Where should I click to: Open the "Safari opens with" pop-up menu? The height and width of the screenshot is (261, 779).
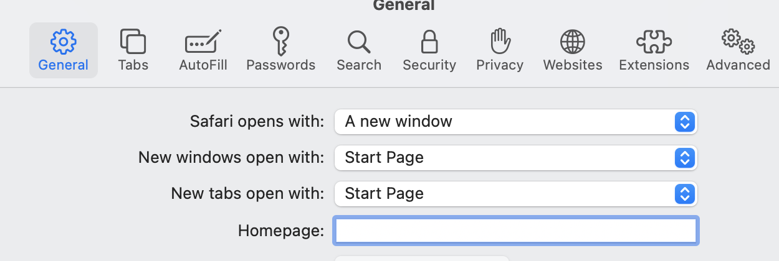tap(505, 122)
